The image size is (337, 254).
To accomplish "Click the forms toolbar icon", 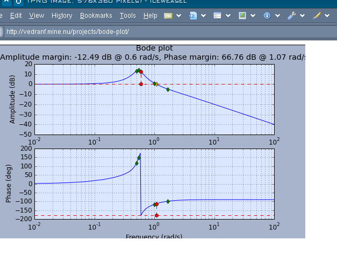I will (x=217, y=16).
